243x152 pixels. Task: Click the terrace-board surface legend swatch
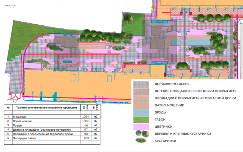click(x=142, y=98)
